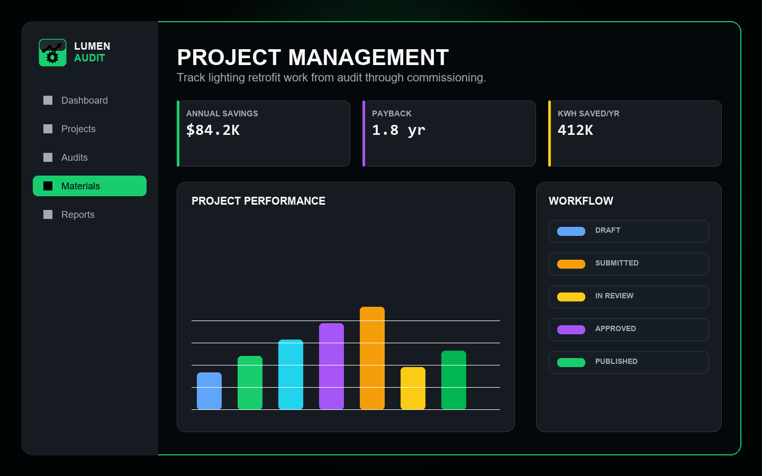Open the Audits section
This screenshot has width=762, height=476.
point(89,158)
